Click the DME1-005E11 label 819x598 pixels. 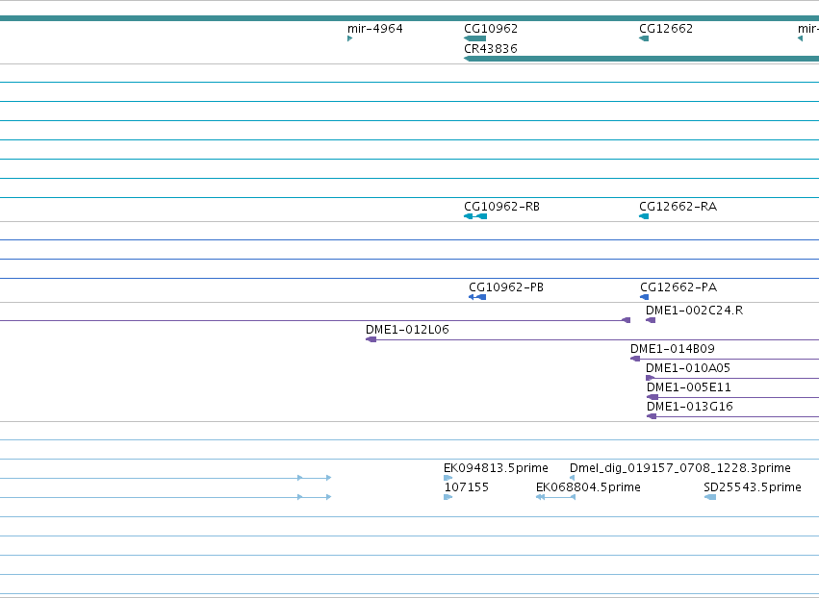[688, 387]
